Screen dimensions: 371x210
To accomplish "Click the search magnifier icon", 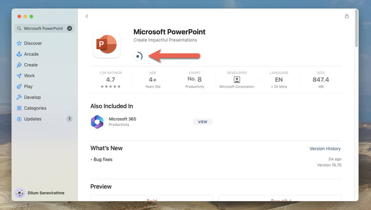I will click(x=19, y=28).
